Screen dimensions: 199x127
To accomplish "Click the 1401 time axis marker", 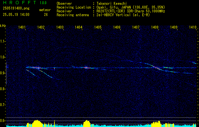I will point(22,27).
